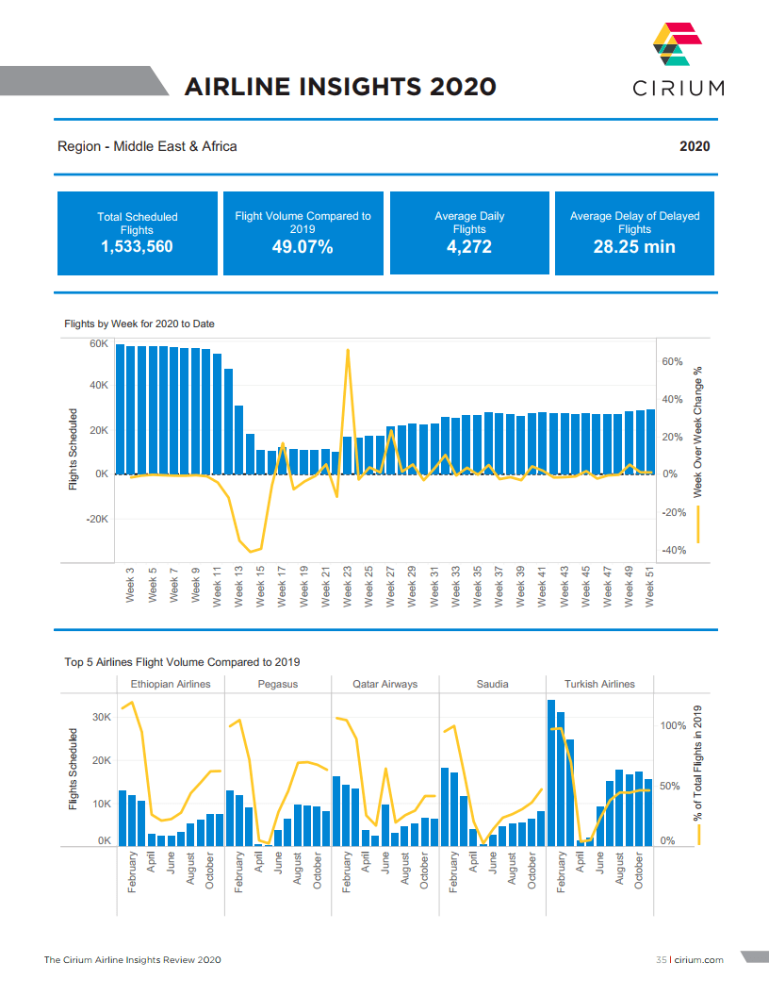This screenshot has height=996, width=769.
Task: Select the Turkish Airlines column header
Action: point(599,684)
